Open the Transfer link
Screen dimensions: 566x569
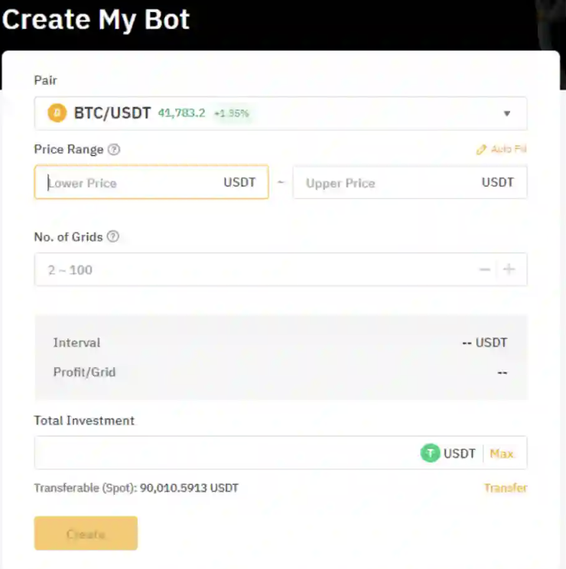click(x=506, y=488)
